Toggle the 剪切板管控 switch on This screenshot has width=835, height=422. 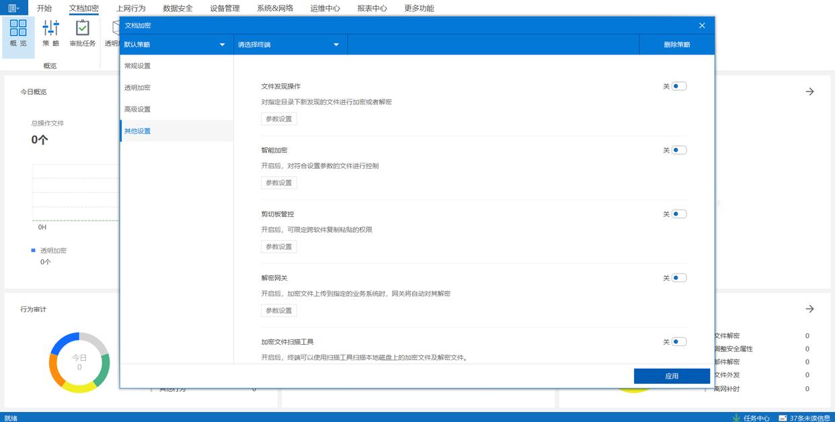click(x=679, y=214)
